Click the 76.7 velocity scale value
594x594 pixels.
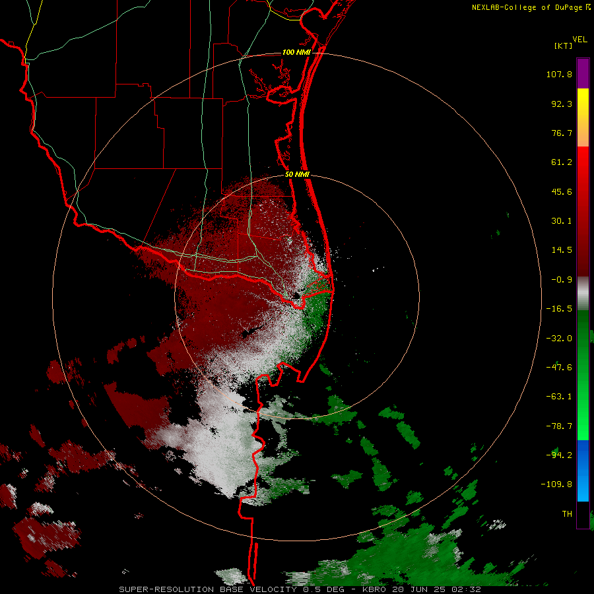[x=562, y=133]
